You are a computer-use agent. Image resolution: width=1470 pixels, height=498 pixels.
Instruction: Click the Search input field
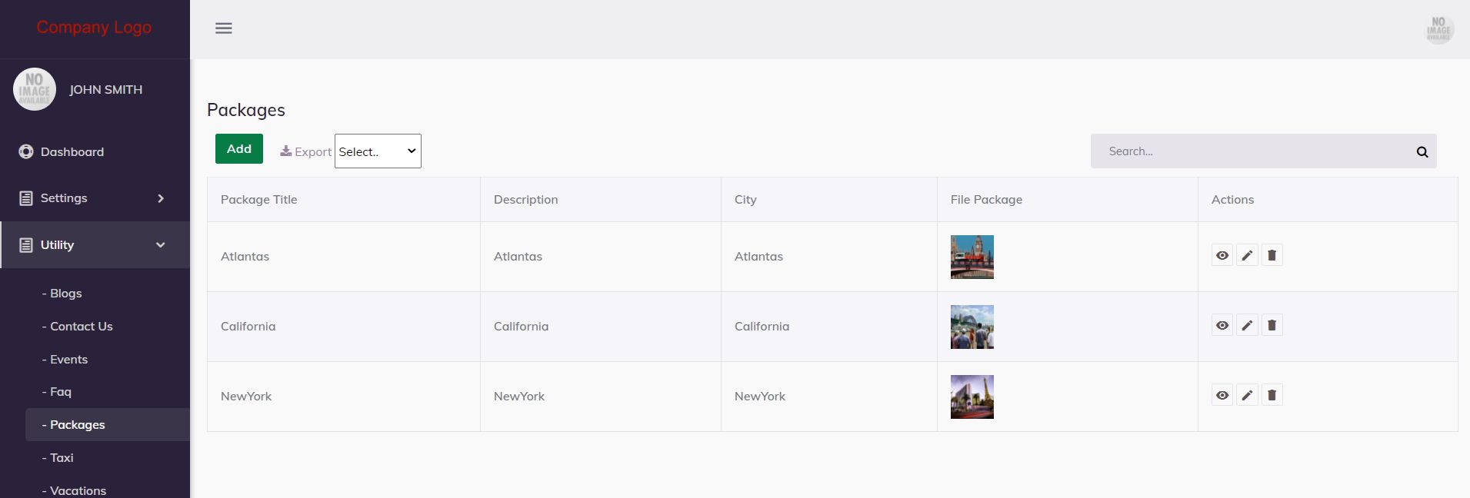(1250, 151)
